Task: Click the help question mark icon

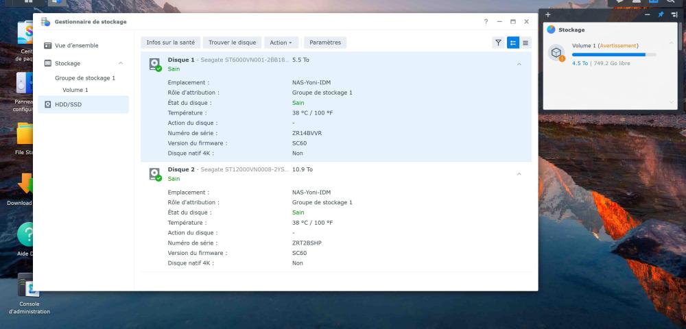Action: pyautogui.click(x=486, y=22)
